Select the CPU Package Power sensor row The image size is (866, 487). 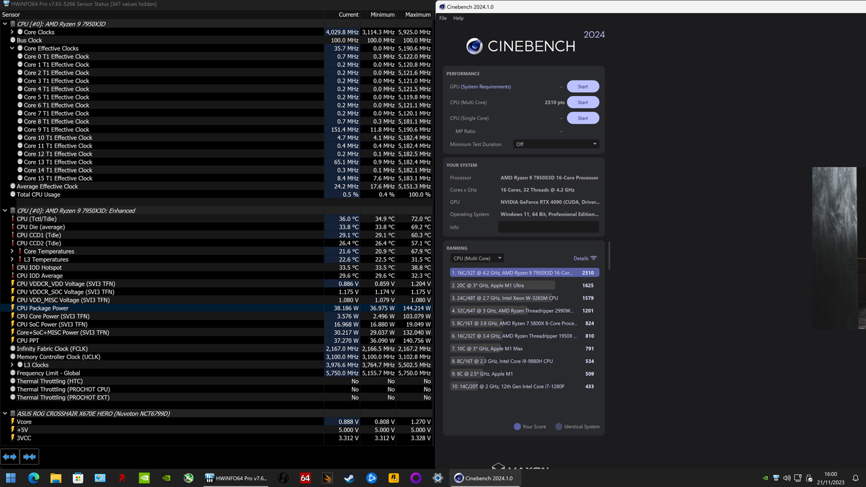point(216,308)
